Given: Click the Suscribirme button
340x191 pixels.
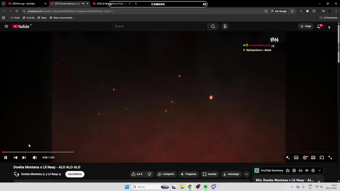Looking at the screenshot, I should tap(75, 174).
